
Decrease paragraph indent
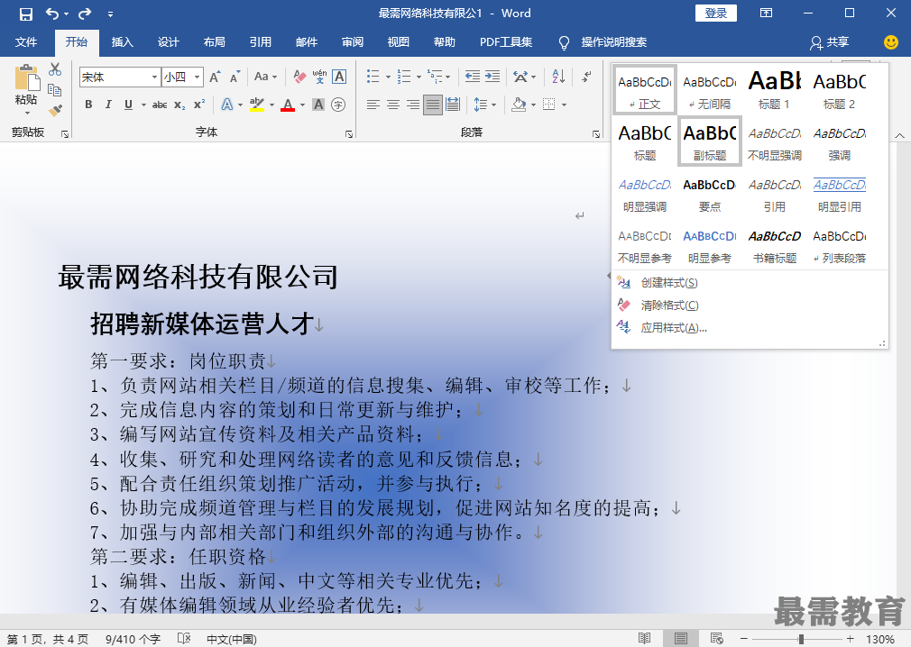coord(473,76)
